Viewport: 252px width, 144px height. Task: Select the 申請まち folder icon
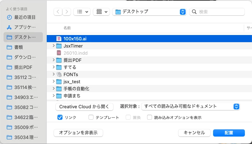pos(59,96)
